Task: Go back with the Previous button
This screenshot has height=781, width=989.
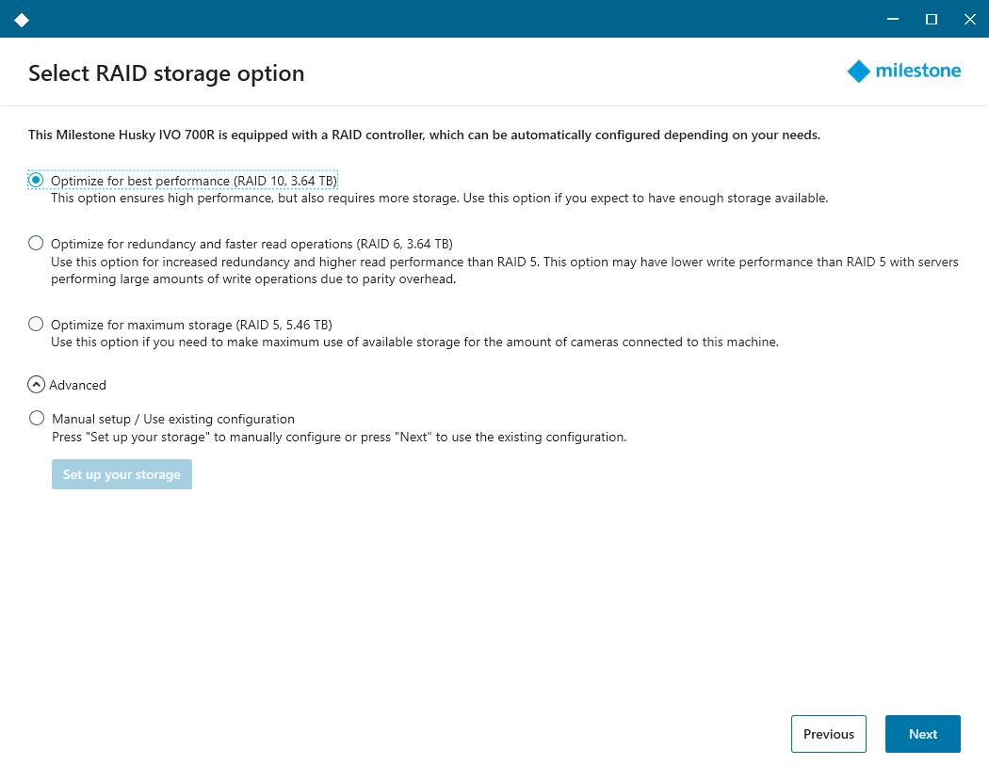Action: coord(829,734)
